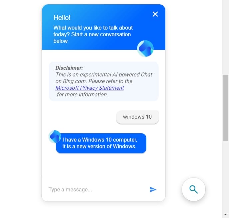Screen dimensions: 229x218
Task: Send the message with the paper plane icon
Action: (x=153, y=189)
